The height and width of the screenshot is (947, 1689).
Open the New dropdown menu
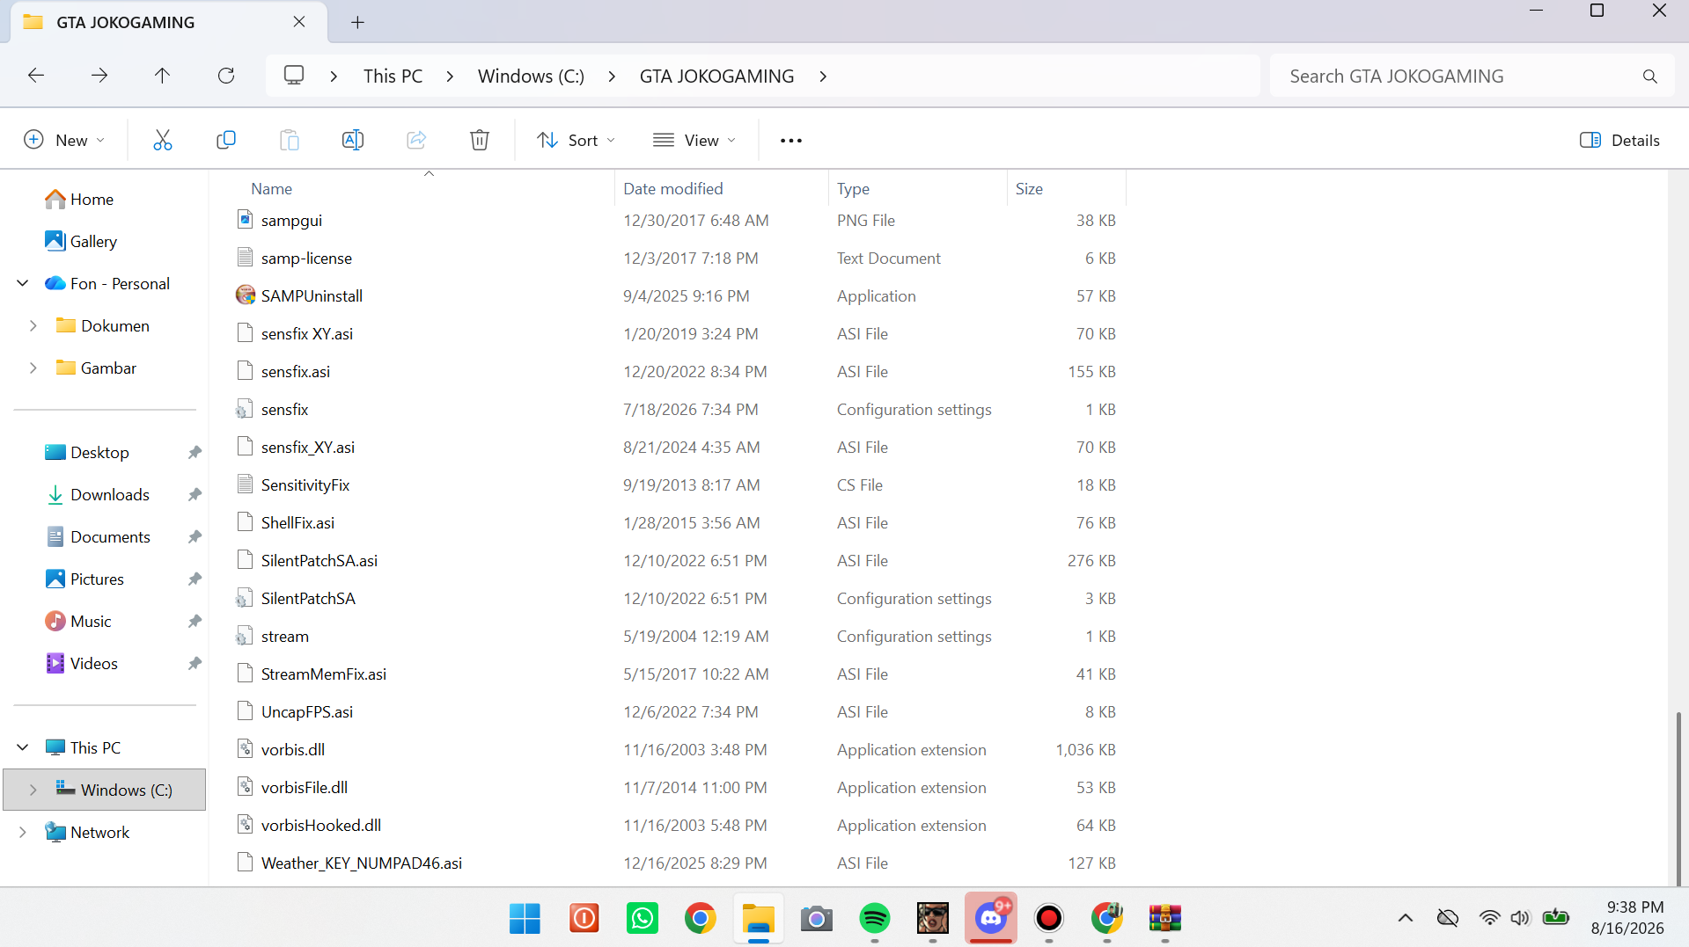64,140
